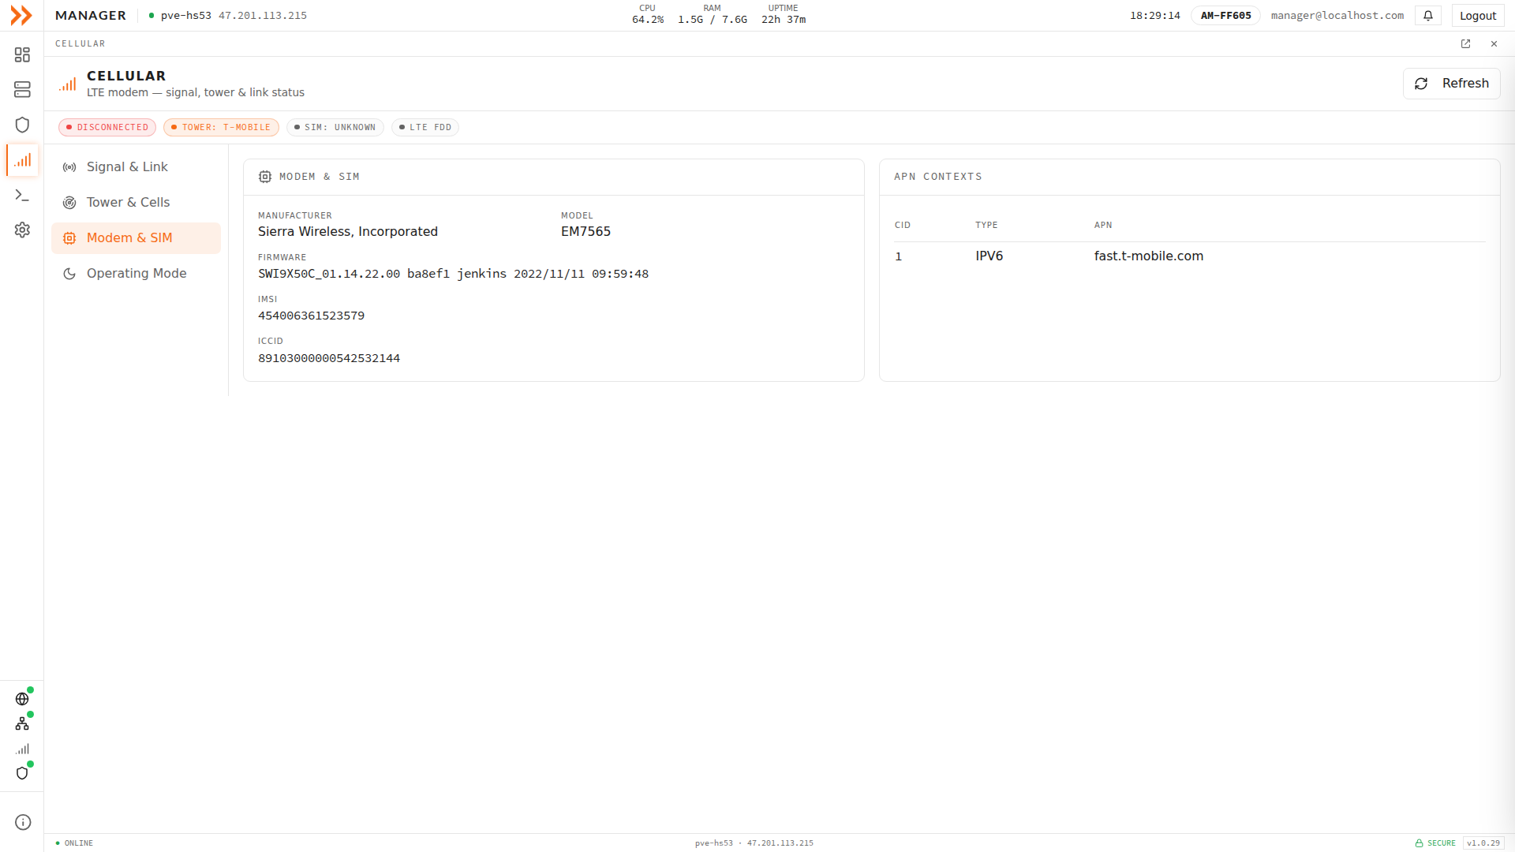Screen dimensions: 1515x852
Task: Click the IPV6 type cell
Action: coord(989,256)
